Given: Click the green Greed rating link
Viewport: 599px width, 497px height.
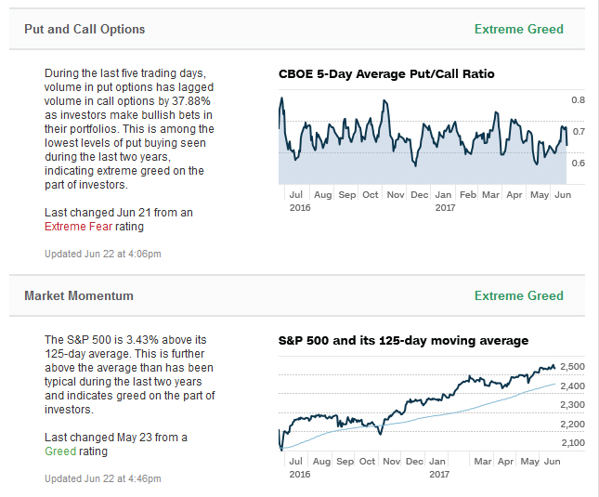Looking at the screenshot, I should click(59, 451).
